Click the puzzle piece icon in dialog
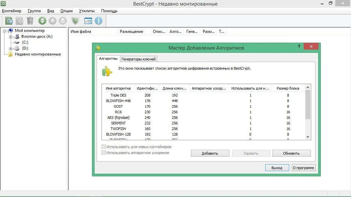This screenshot has width=351, height=197. point(107,71)
